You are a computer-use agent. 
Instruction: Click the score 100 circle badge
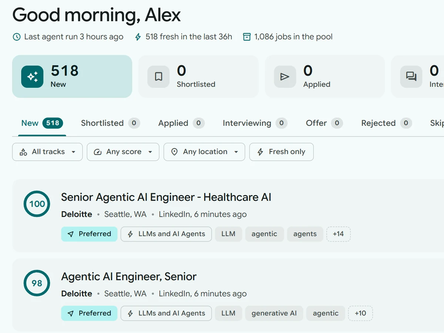(x=37, y=204)
